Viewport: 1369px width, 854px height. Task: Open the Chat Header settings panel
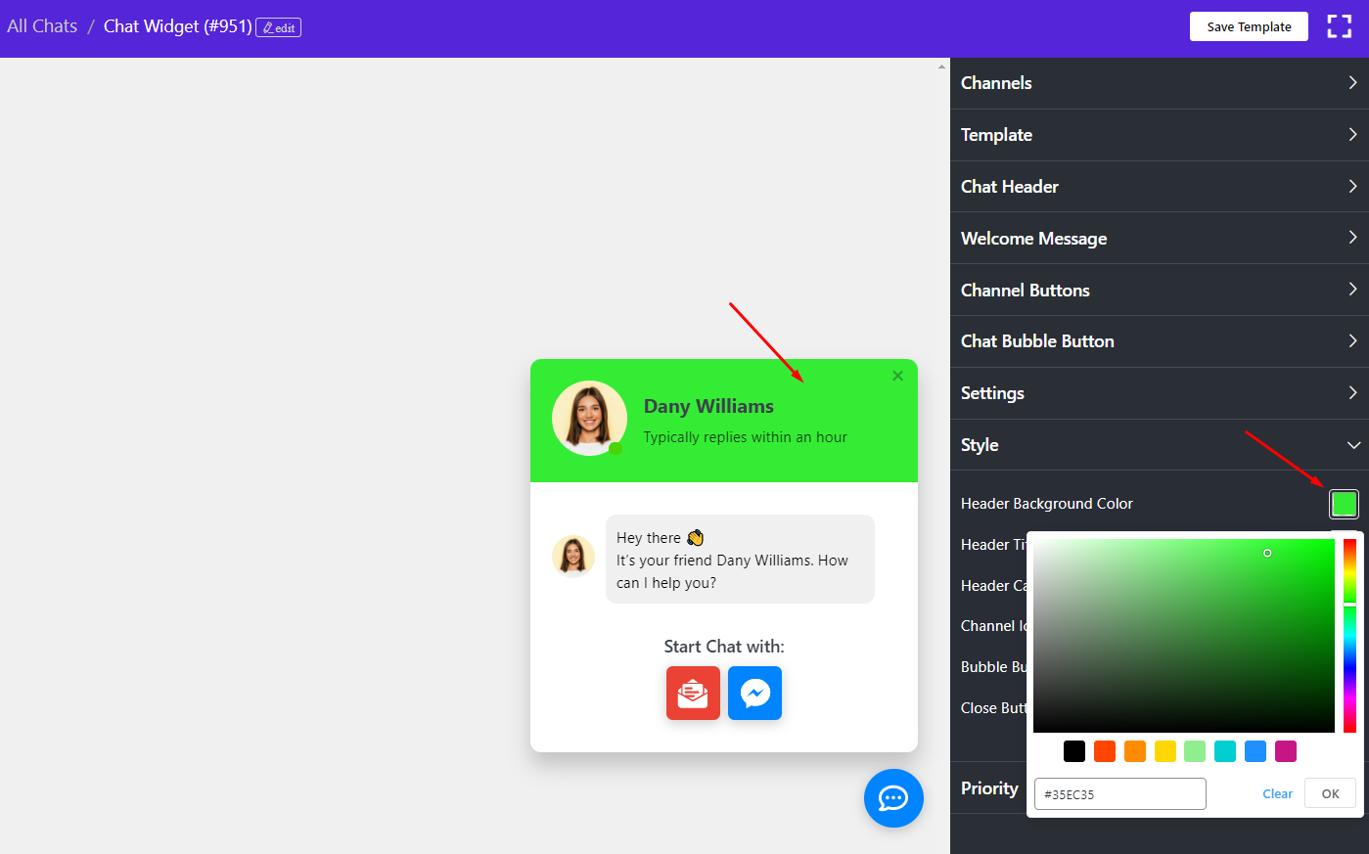coord(1159,187)
